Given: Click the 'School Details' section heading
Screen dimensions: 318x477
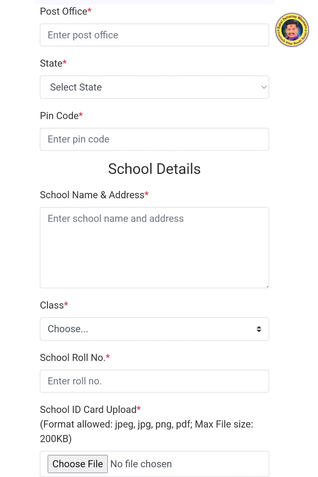Looking at the screenshot, I should (154, 169).
